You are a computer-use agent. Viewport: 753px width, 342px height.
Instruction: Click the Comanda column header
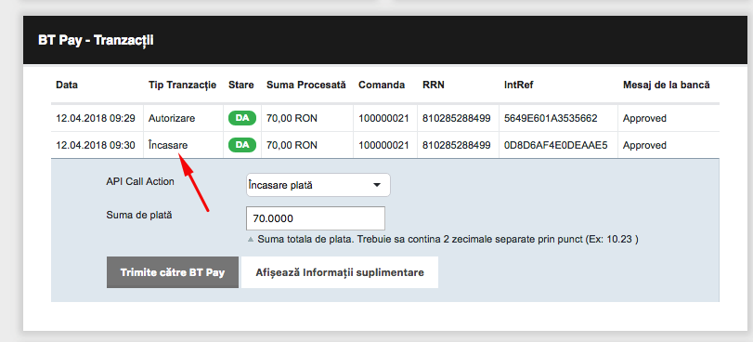382,85
